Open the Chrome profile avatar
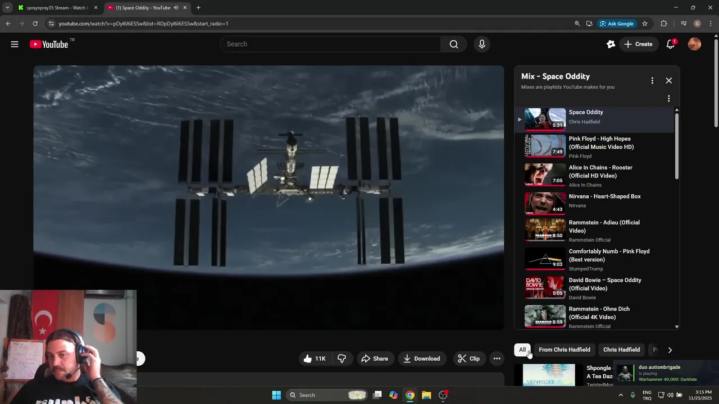The width and height of the screenshot is (719, 404). click(x=697, y=24)
